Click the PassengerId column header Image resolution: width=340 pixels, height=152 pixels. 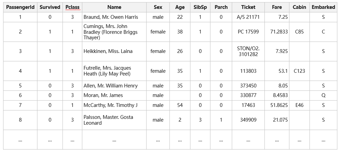pos(21,7)
